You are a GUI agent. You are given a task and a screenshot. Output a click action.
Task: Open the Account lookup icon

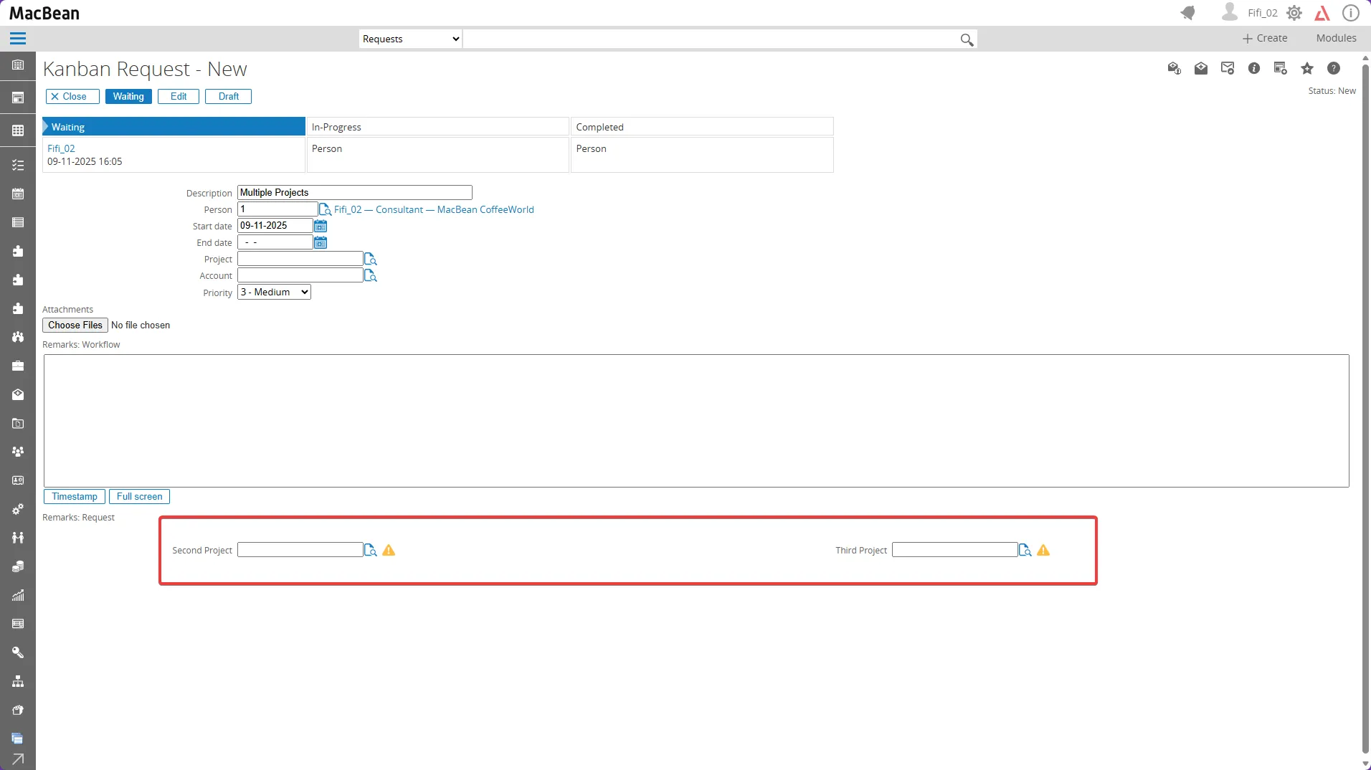370,275
